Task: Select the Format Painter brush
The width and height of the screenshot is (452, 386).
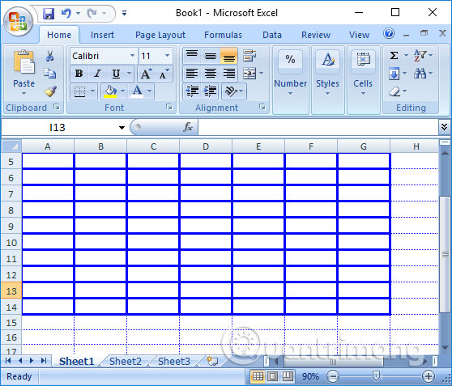Action: [50, 91]
